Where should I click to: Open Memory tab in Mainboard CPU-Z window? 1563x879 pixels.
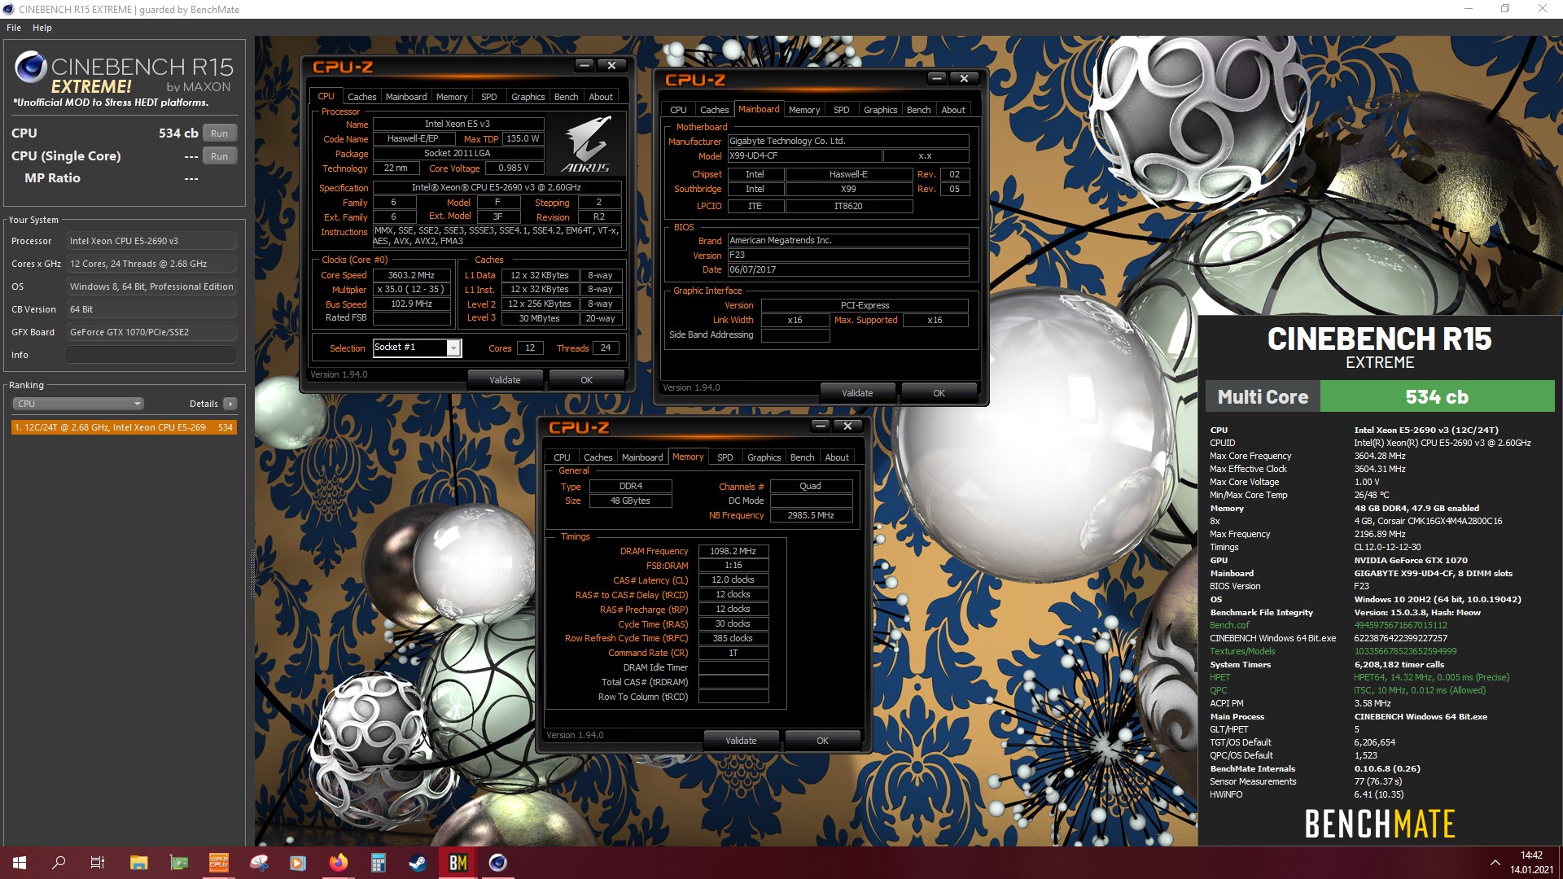click(x=804, y=110)
